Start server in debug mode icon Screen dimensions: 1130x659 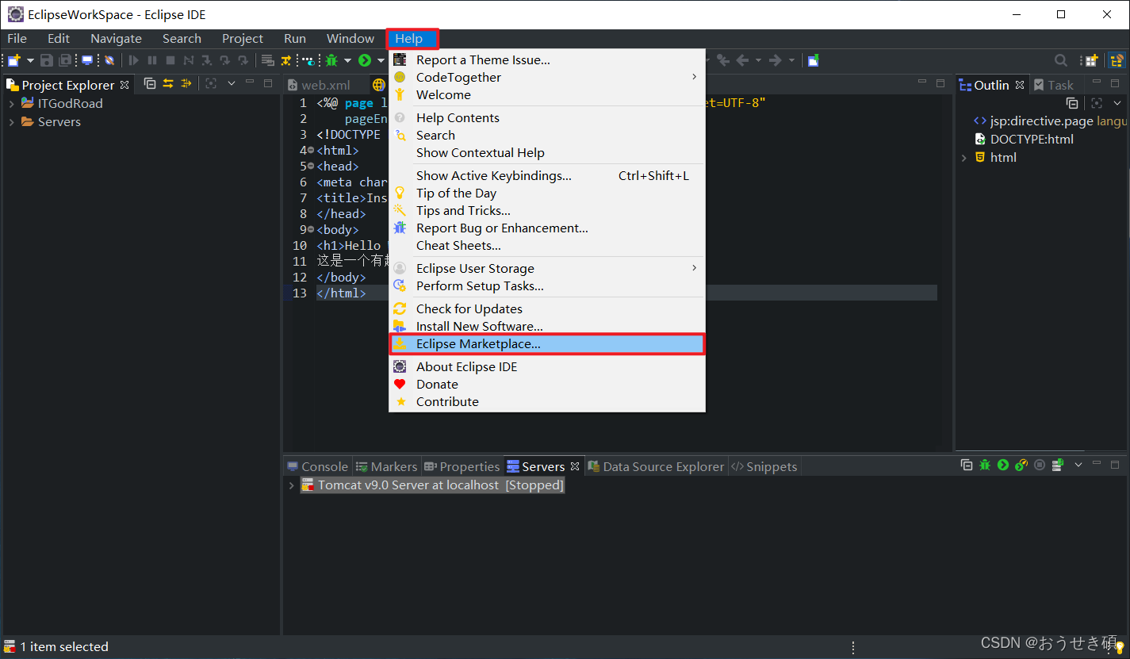click(x=985, y=466)
